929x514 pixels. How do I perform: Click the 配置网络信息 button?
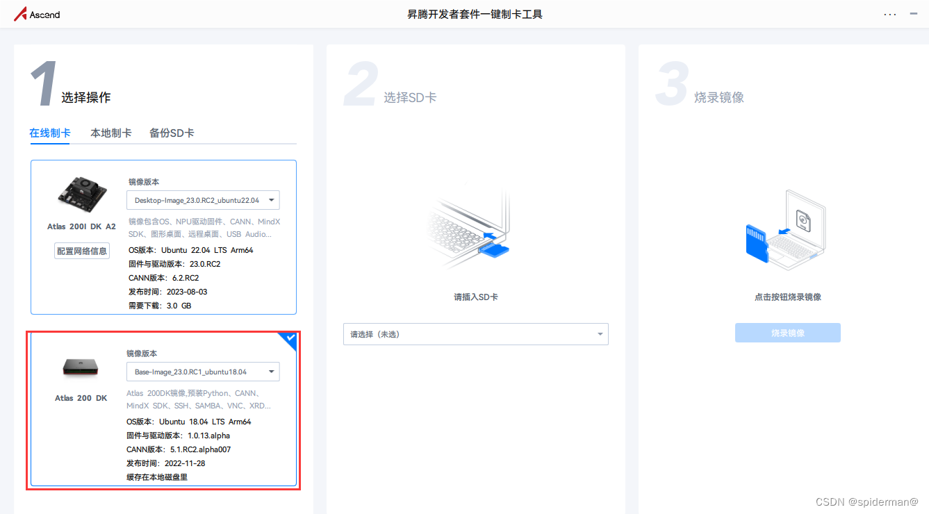pyautogui.click(x=82, y=251)
